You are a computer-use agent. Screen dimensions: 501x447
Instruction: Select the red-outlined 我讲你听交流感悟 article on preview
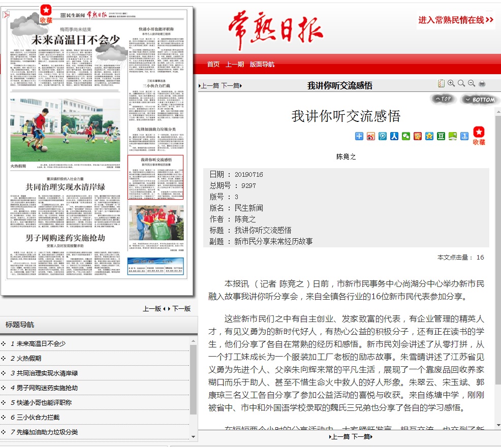(155, 177)
